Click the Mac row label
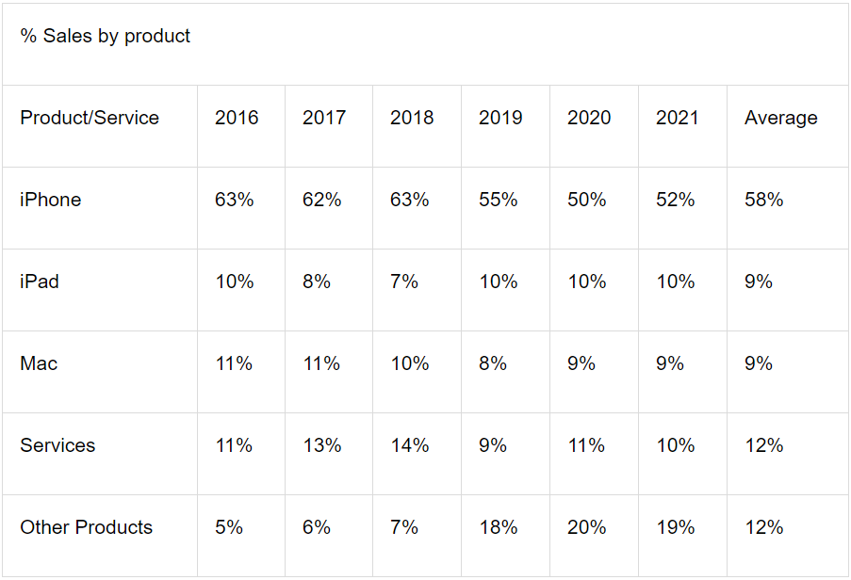 point(39,363)
